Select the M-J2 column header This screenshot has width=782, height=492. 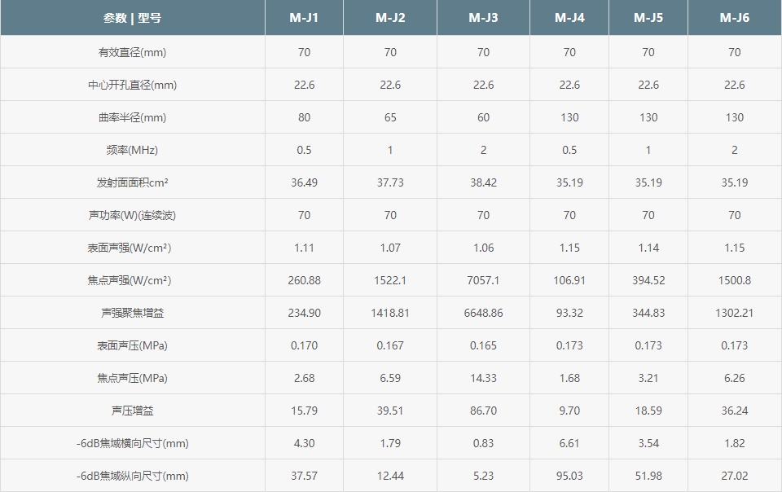390,18
